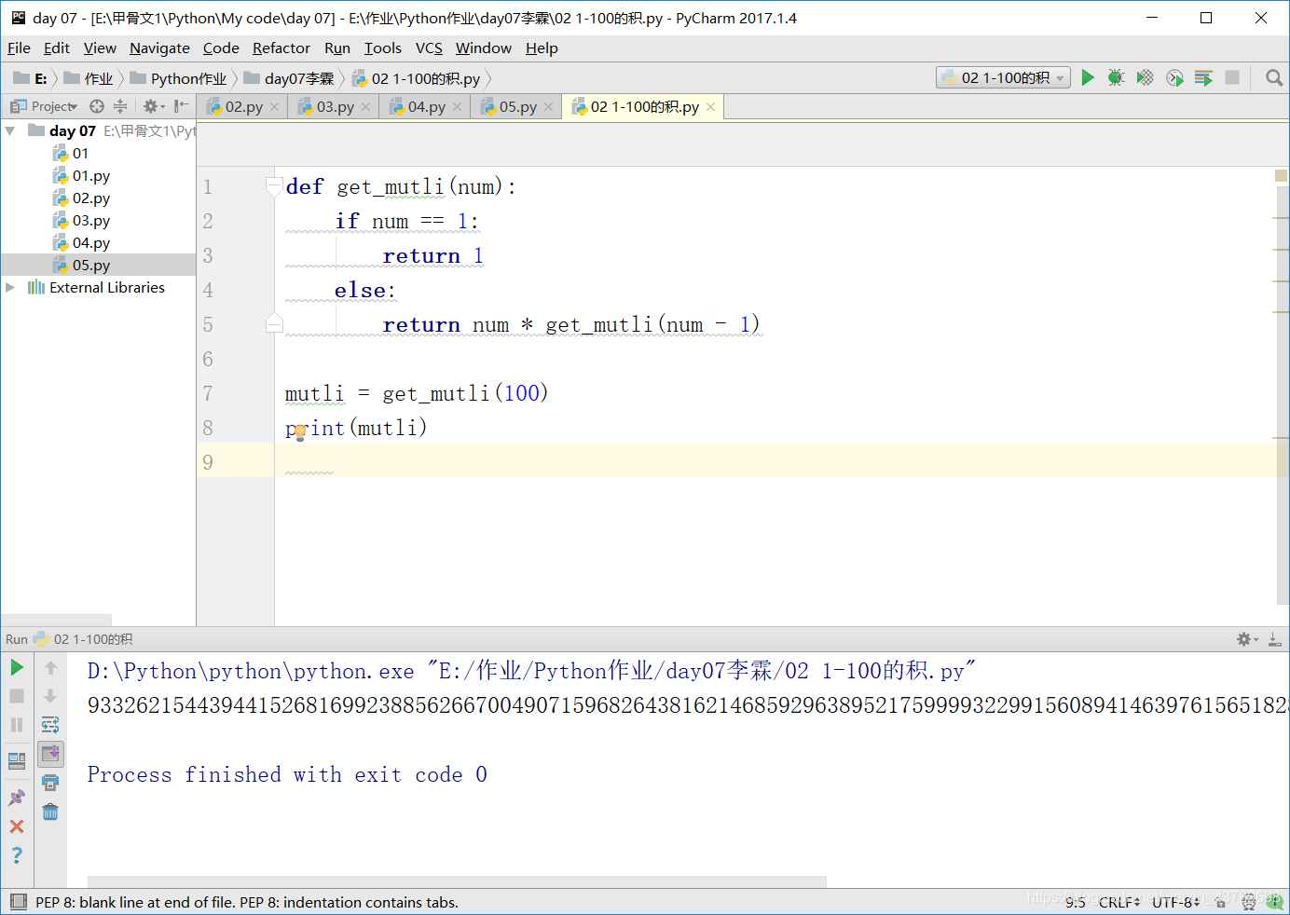Click the profile/concurrency run icon in the toolbar

[1174, 78]
